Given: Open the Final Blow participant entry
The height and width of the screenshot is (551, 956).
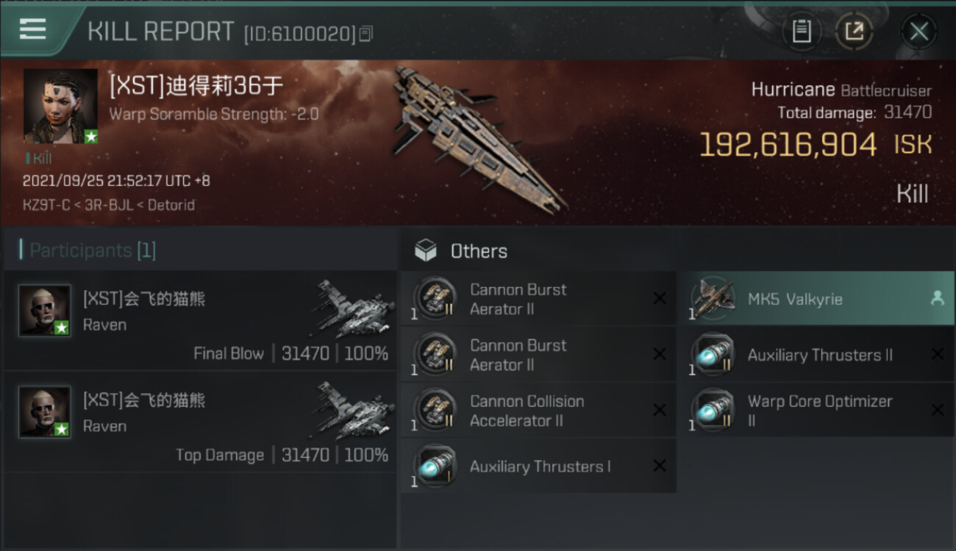Looking at the screenshot, I should (200, 320).
